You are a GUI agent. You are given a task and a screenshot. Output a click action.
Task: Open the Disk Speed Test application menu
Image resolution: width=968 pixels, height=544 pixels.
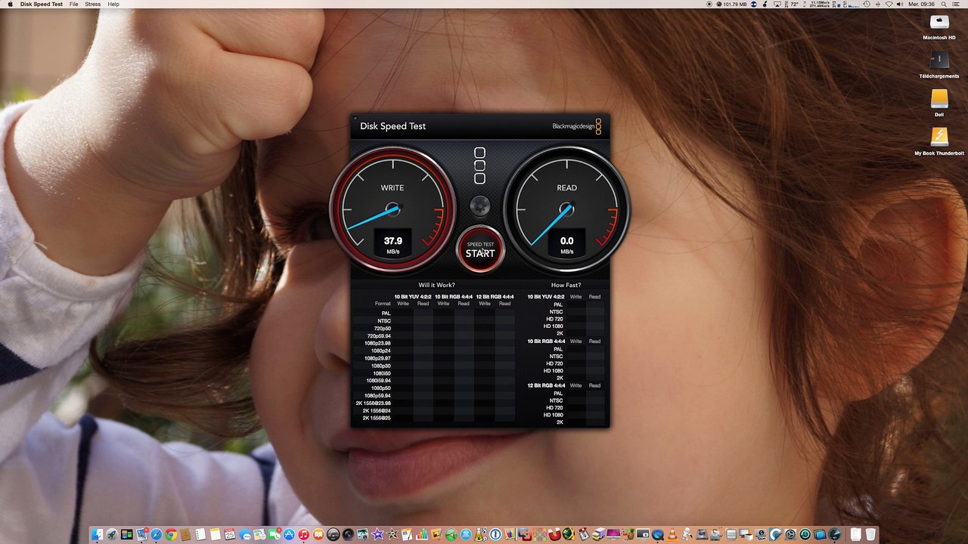click(x=42, y=5)
